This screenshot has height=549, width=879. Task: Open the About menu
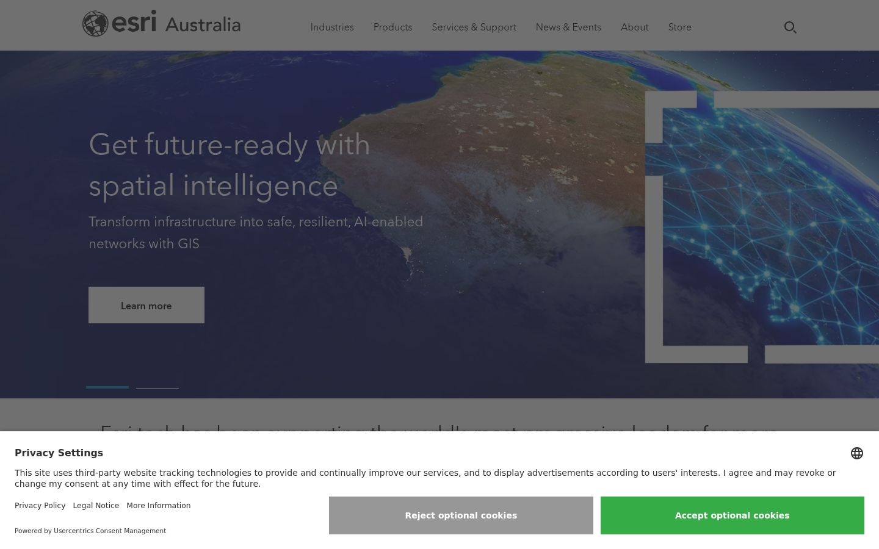click(635, 27)
